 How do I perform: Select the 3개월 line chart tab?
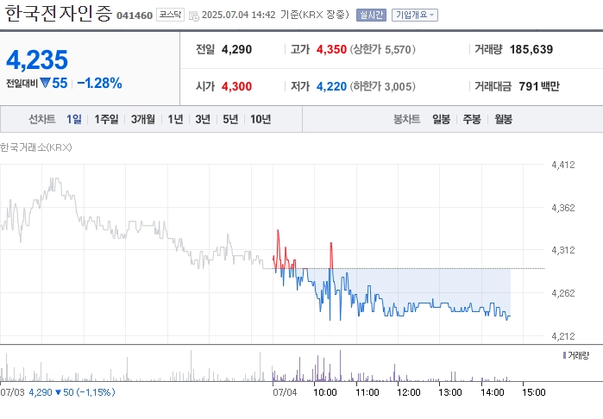[x=143, y=119]
